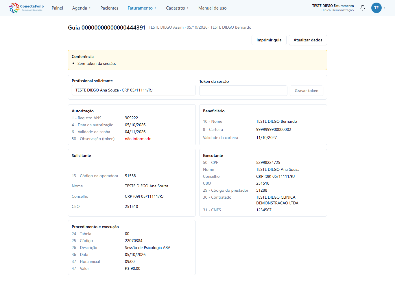Click the 'não informado' token observation
395x282 pixels.
(x=138, y=139)
